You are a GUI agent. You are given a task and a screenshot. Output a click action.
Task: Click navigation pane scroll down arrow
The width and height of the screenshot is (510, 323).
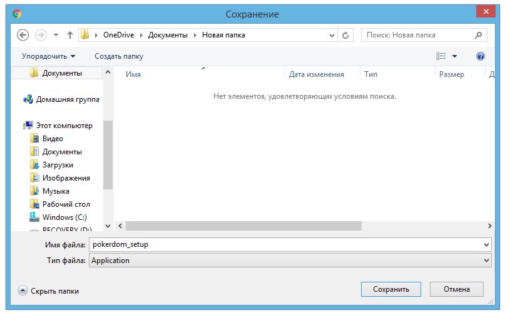click(108, 226)
